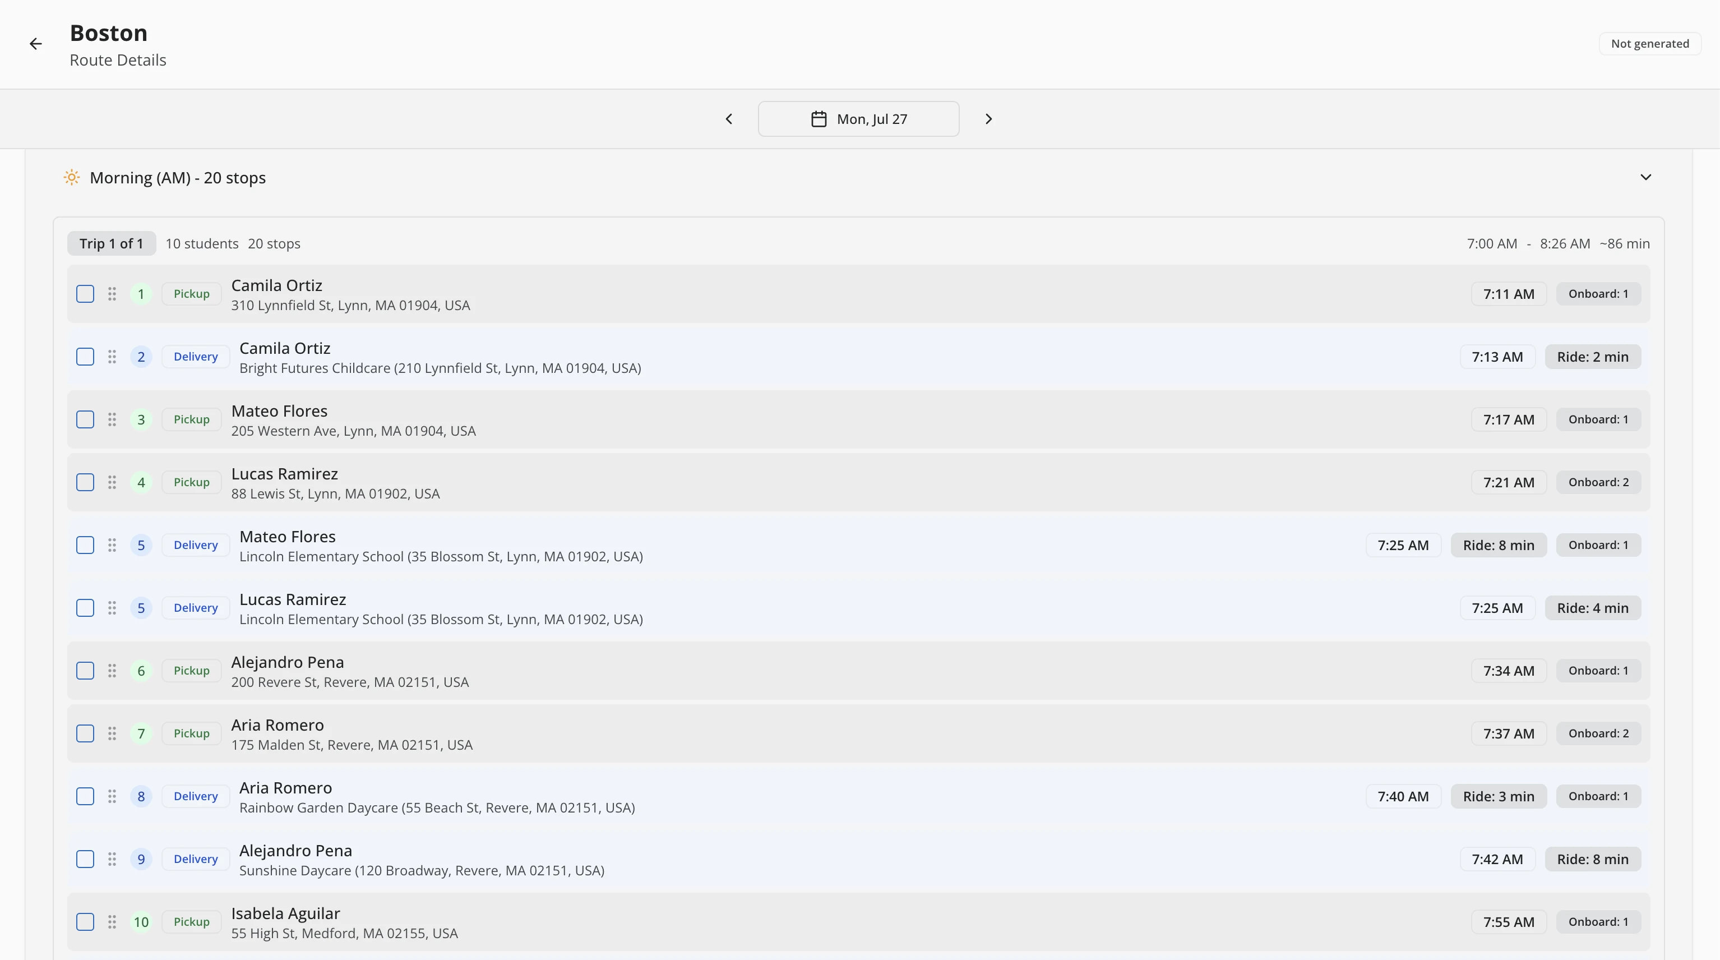Check the Mateo Flores pickup row
This screenshot has width=1720, height=960.
point(85,419)
